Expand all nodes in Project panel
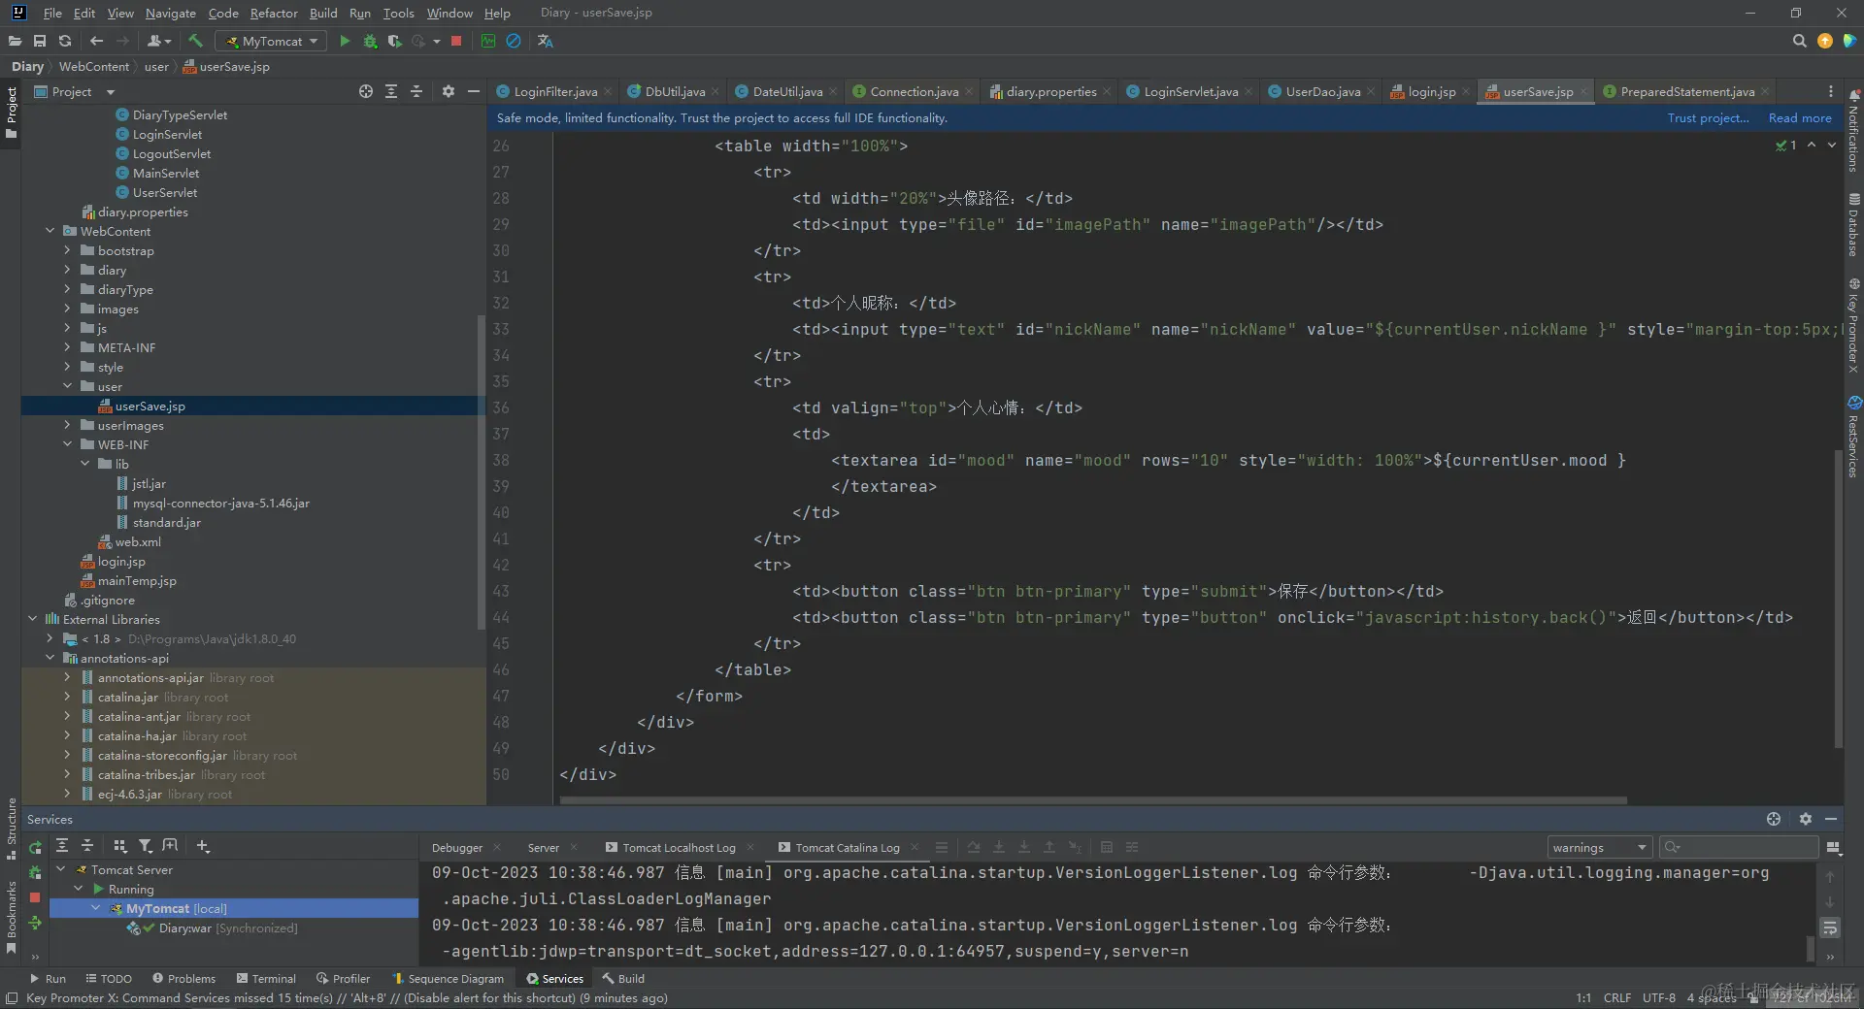The height and width of the screenshot is (1009, 1864). tap(391, 91)
